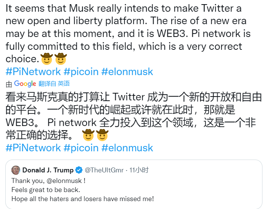Open #elonmusk hashtag under the Chinese translation

click(x=127, y=148)
